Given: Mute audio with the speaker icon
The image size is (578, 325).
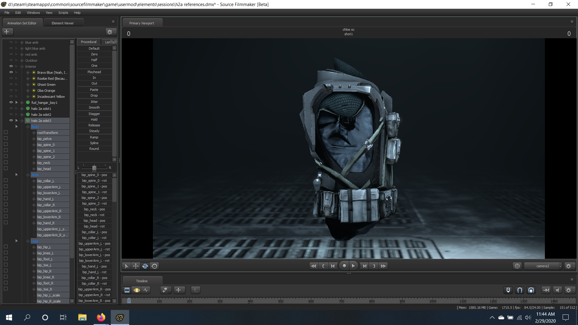Looking at the screenshot, I should click(x=557, y=290).
